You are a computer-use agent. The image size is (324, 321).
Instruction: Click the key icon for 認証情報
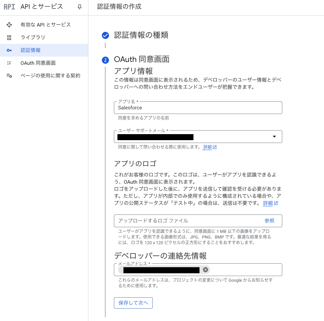[x=9, y=50]
